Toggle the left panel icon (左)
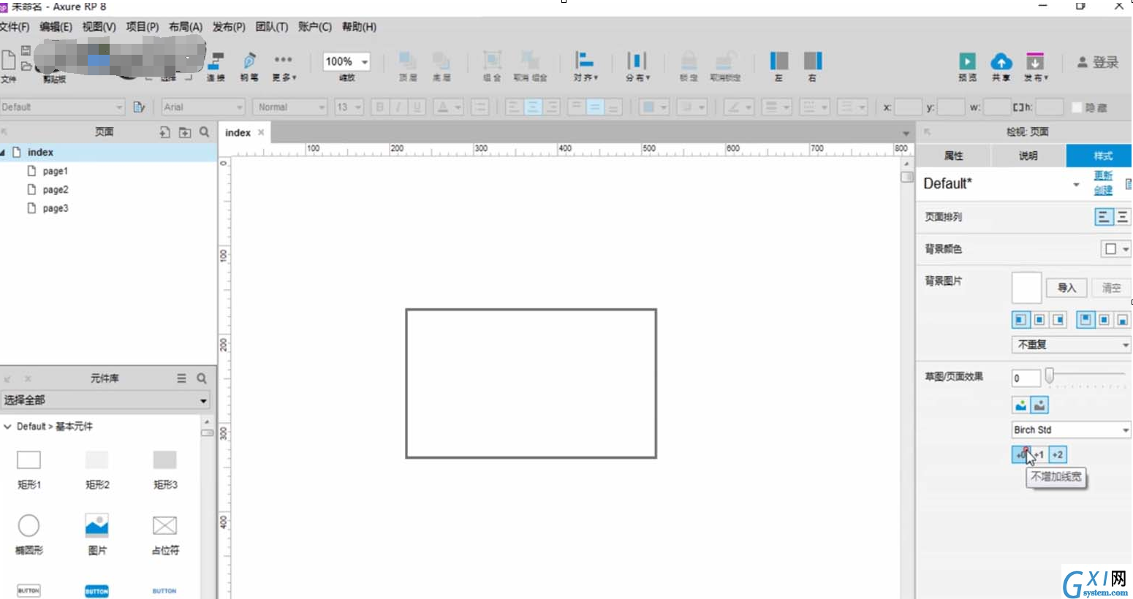 point(779,61)
